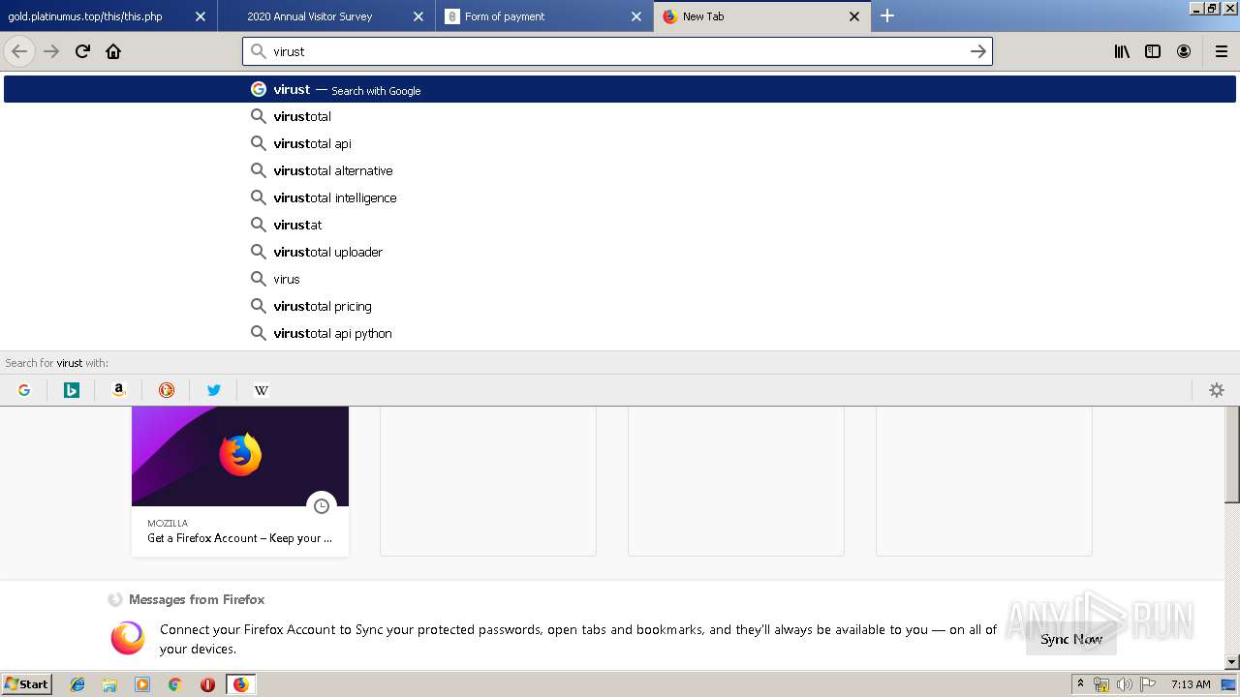The image size is (1240, 697).
Task: Open the hamburger application menu
Action: click(x=1221, y=51)
